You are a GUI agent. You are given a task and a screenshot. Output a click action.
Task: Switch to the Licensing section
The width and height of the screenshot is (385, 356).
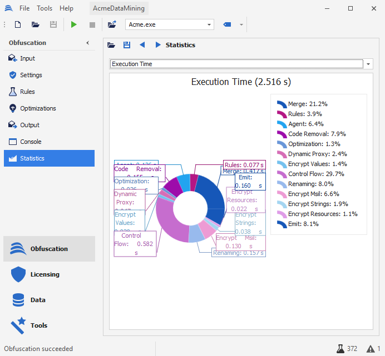pyautogui.click(x=45, y=274)
